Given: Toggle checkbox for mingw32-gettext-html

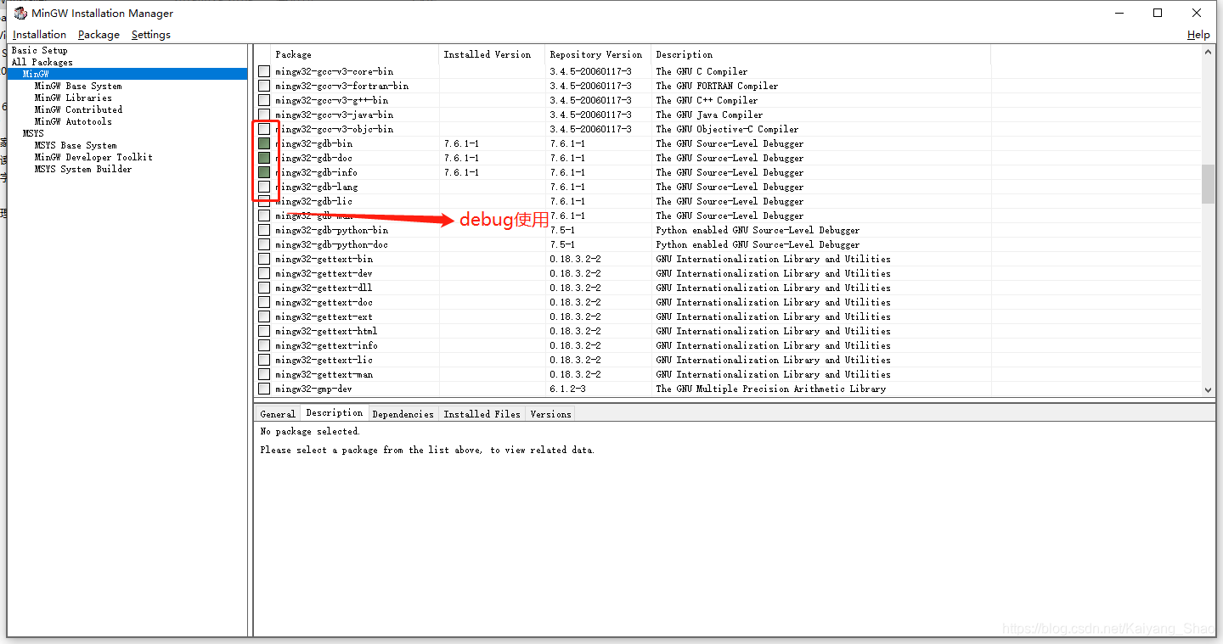Looking at the screenshot, I should click(264, 331).
